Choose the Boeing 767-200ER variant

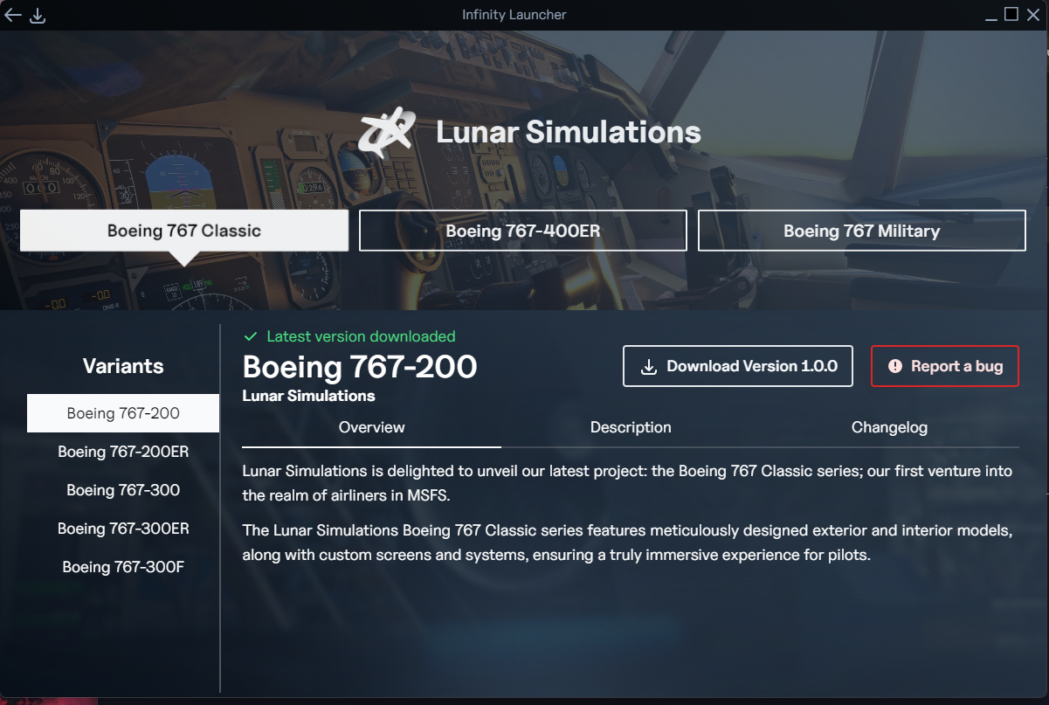(123, 452)
